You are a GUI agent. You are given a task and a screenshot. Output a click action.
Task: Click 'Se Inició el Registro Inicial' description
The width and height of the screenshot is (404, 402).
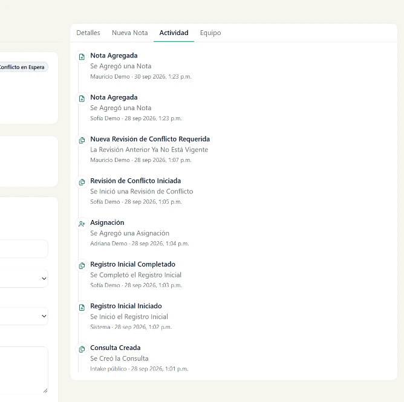(x=129, y=317)
